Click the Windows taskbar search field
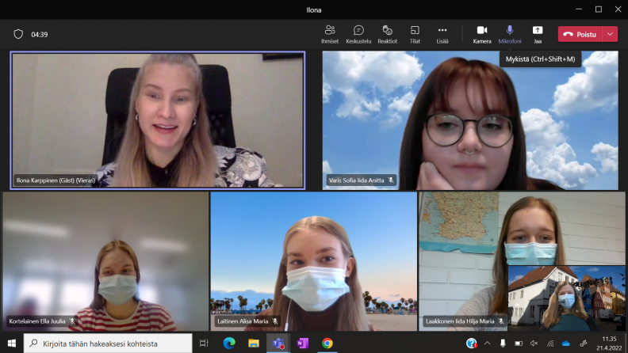This screenshot has width=628, height=353. [107, 343]
